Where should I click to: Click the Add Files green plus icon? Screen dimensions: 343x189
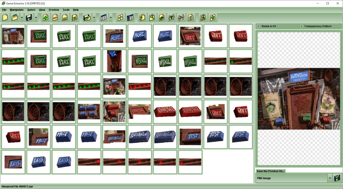46,17
